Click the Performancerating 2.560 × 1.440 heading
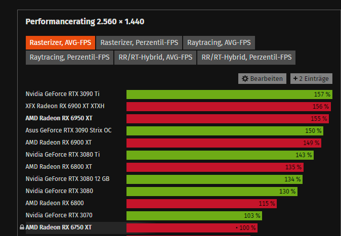 tap(85, 22)
